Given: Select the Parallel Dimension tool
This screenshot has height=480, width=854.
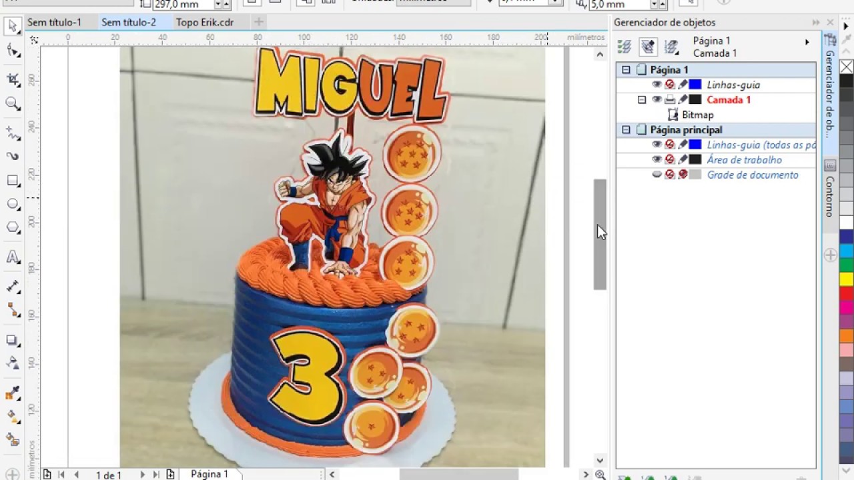Looking at the screenshot, I should click(13, 286).
